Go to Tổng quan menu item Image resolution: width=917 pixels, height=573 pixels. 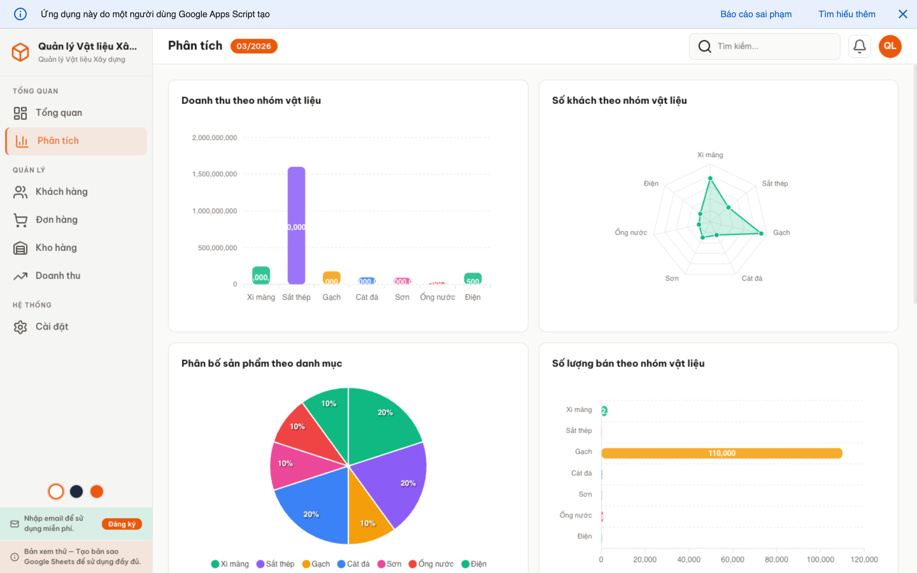59,113
